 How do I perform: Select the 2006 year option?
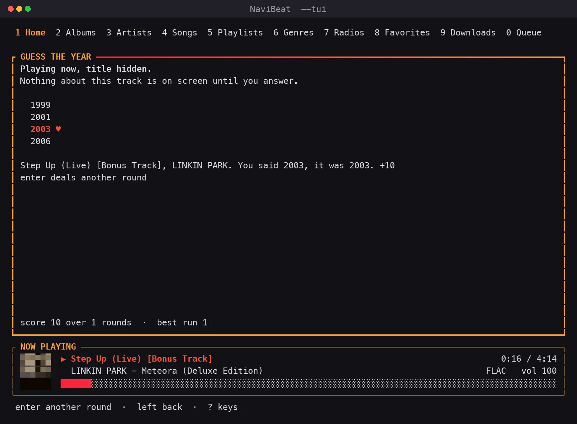pyautogui.click(x=40, y=141)
